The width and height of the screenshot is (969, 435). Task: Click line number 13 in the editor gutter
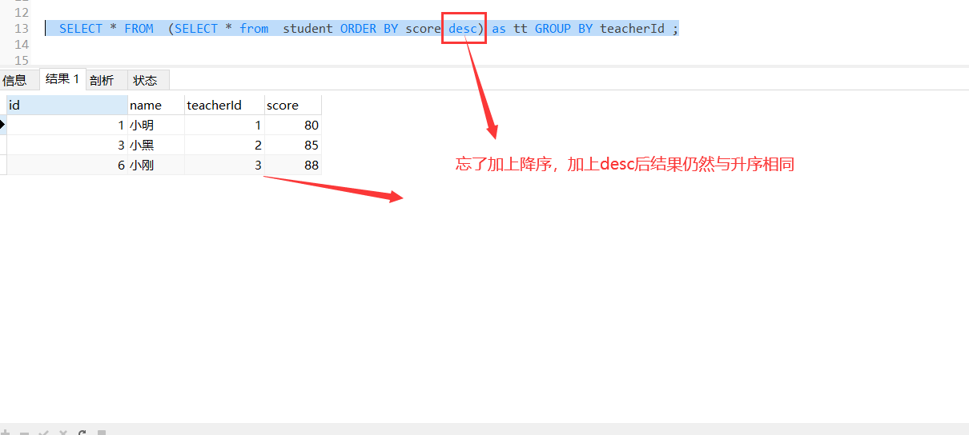[x=22, y=29]
